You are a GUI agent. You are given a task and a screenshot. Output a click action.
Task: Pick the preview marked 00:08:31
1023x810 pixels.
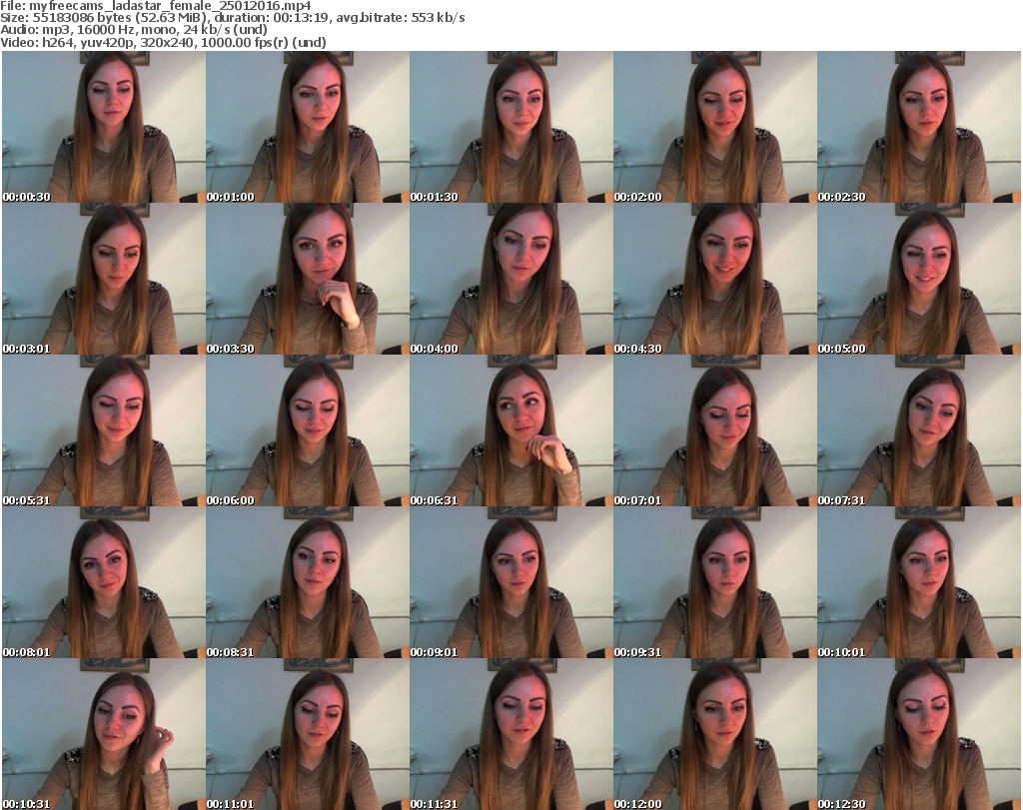(x=308, y=582)
